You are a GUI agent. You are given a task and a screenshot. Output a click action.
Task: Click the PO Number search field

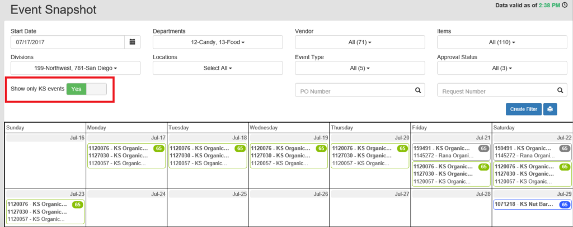point(353,90)
